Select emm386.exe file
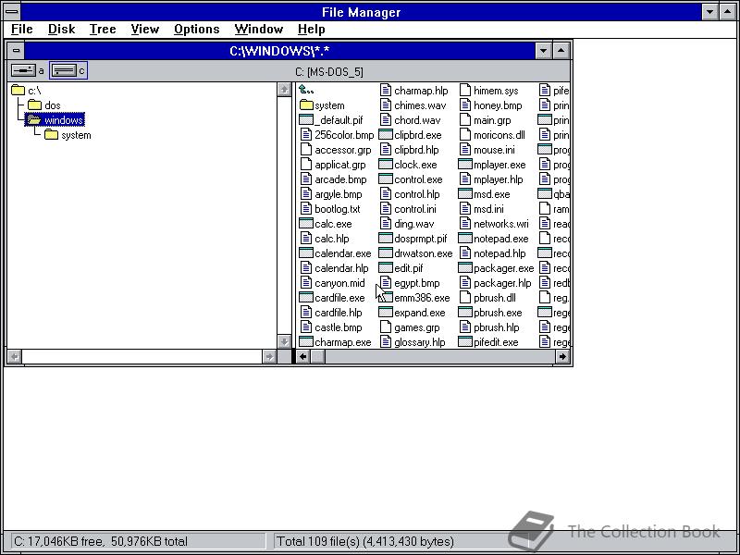 tap(414, 298)
